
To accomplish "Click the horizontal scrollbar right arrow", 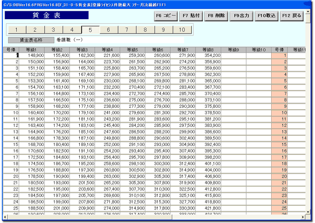I will coord(303,217).
